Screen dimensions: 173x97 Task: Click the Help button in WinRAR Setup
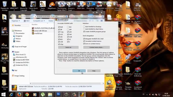tap(94, 71)
